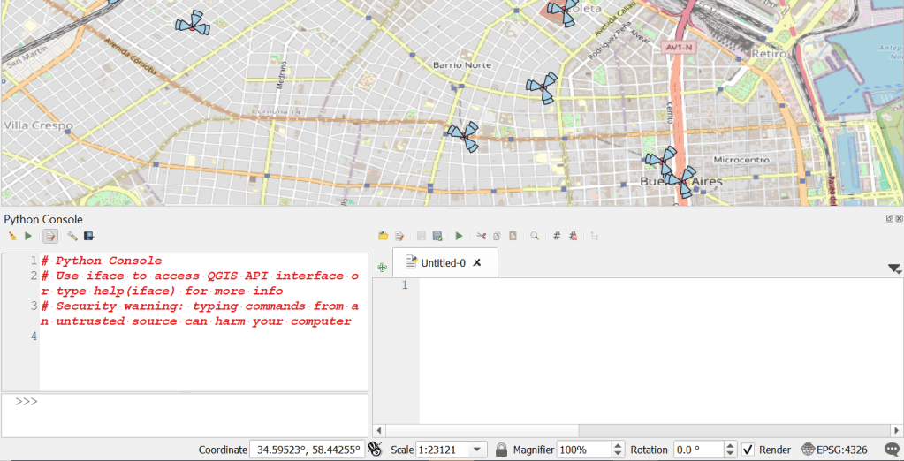Toggle the Show Editor button
The image size is (904, 461).
(x=50, y=236)
